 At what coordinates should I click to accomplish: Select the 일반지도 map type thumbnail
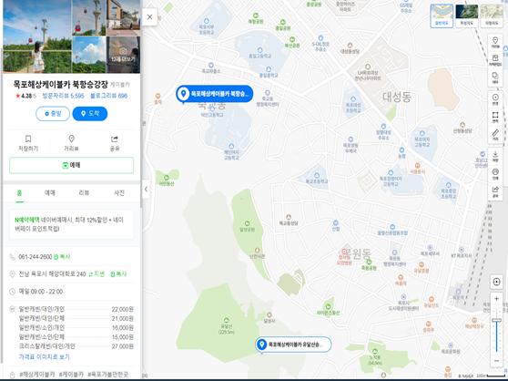(x=442, y=15)
